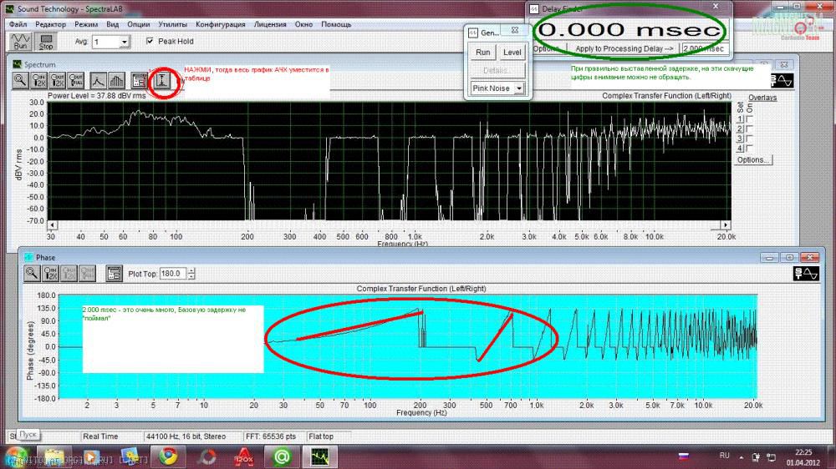Toggle the Phase window S/T trace icon
Viewport: 836px width, 469px height.
click(x=806, y=274)
